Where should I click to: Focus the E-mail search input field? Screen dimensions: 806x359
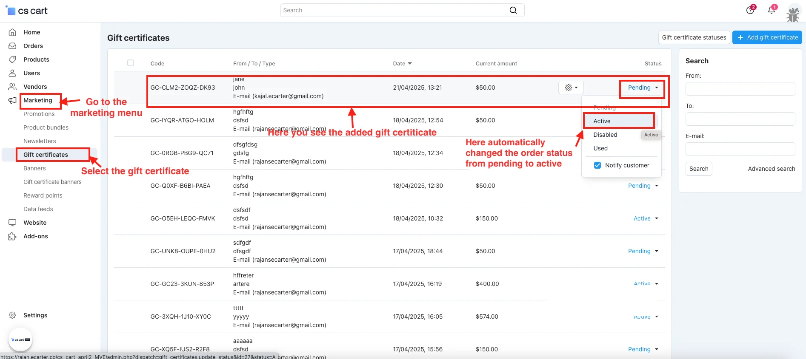740,149
